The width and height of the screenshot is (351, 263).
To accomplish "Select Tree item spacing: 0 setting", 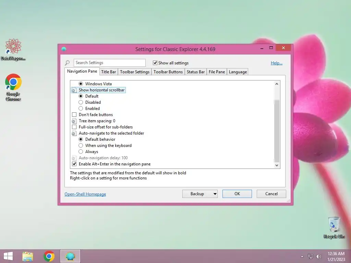I will (x=97, y=121).
